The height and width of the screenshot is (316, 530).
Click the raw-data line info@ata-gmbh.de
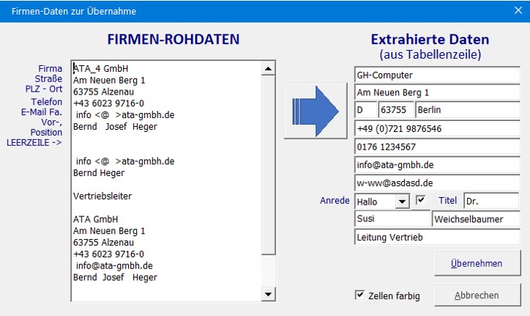[114, 265]
